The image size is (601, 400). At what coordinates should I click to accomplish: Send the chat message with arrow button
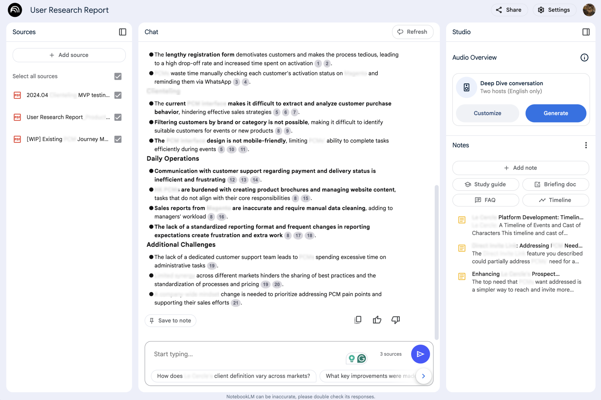point(420,354)
